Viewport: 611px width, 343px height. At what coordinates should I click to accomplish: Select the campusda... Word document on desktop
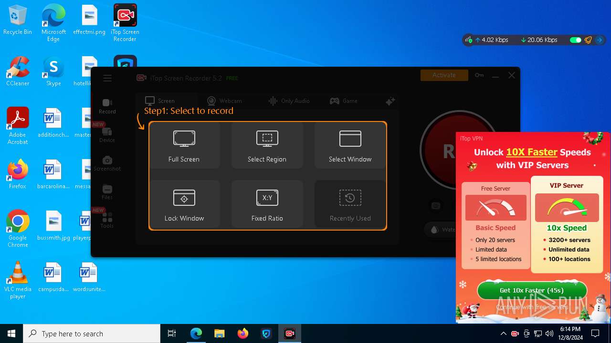[53, 277]
